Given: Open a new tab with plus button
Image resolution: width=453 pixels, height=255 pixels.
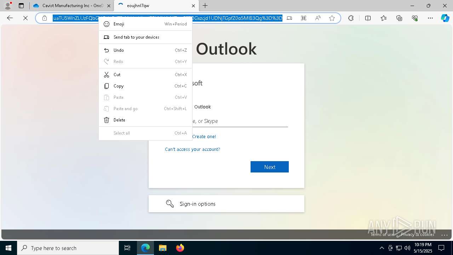Looking at the screenshot, I should tap(205, 6).
